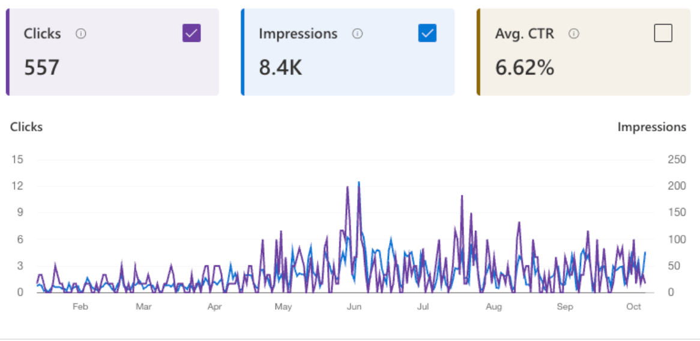Click the info icon beside Clicks
Viewport: 700px width, 341px height.
point(81,34)
